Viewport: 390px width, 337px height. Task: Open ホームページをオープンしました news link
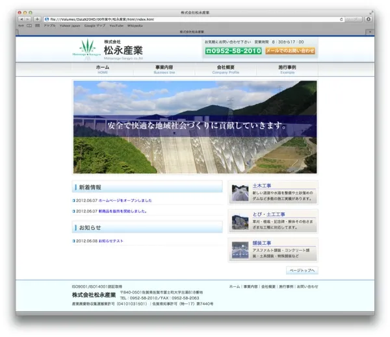tap(125, 201)
